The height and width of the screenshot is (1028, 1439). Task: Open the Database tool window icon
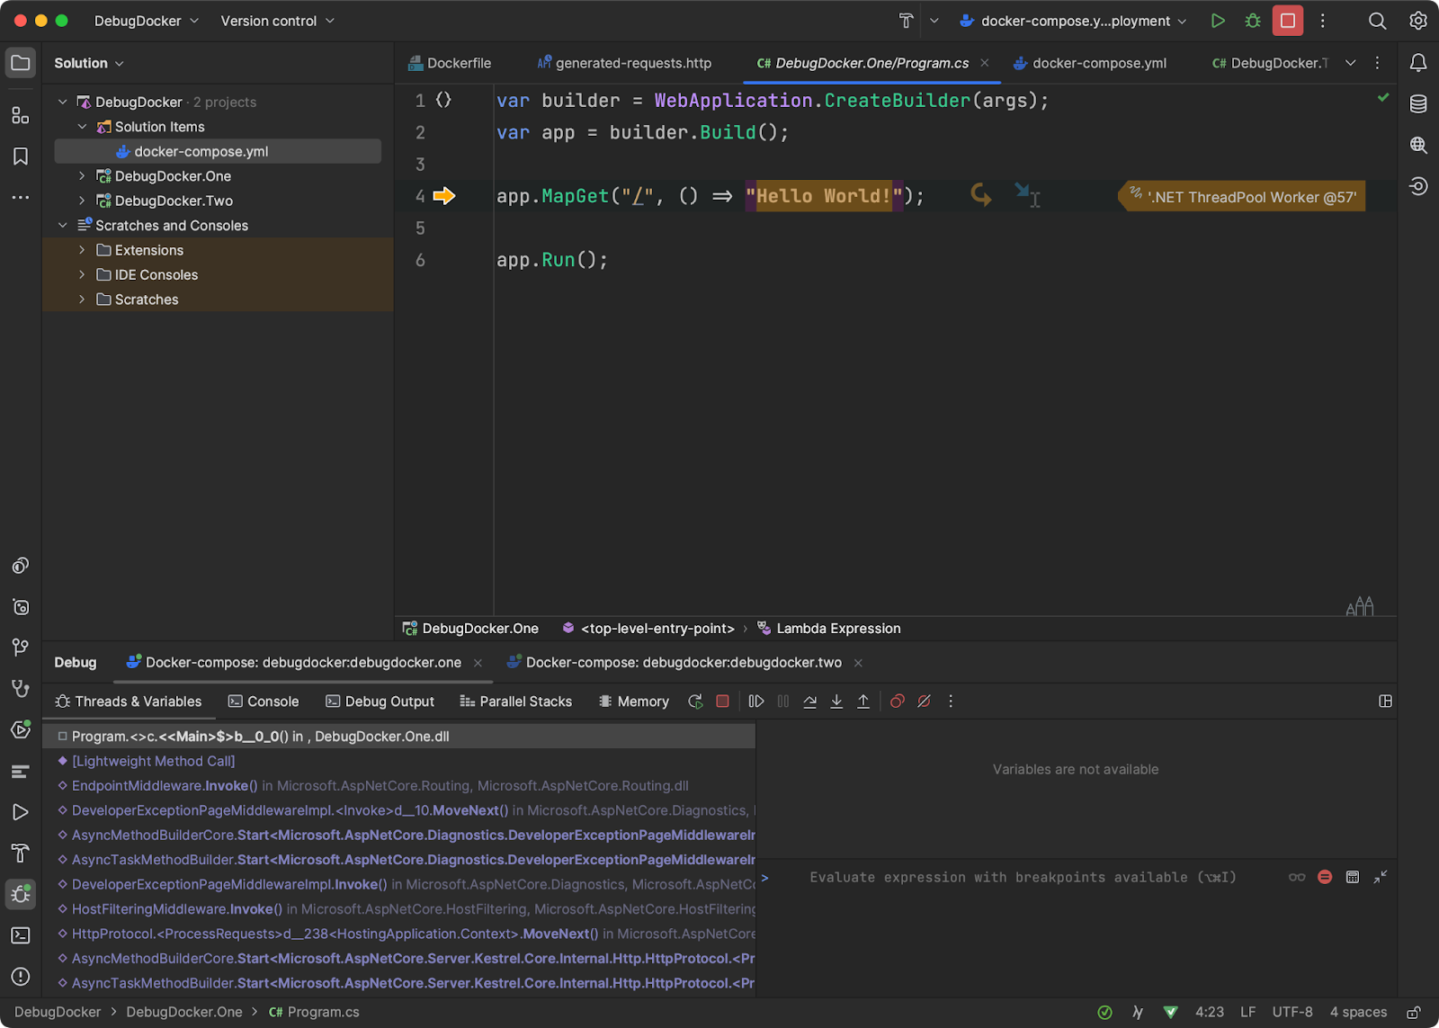[x=1418, y=103]
